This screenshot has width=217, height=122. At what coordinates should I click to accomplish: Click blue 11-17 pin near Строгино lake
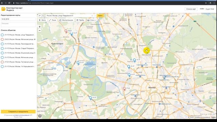pyautogui.click(x=78, y=63)
